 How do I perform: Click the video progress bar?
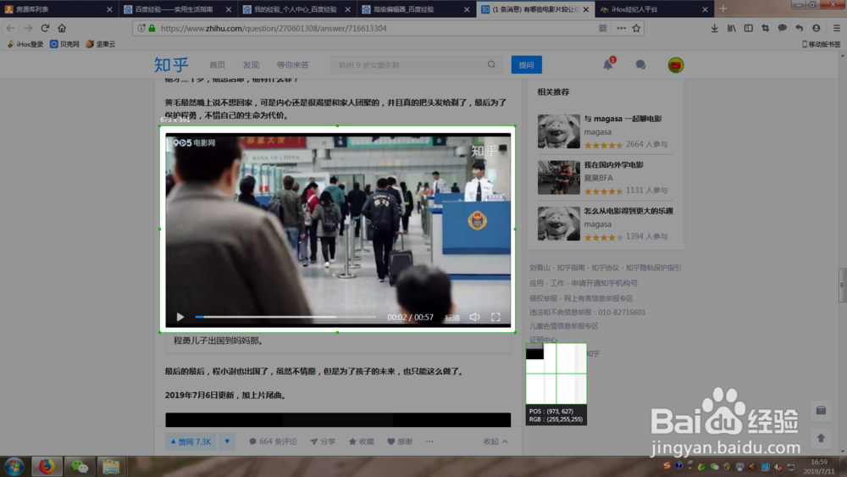point(285,317)
